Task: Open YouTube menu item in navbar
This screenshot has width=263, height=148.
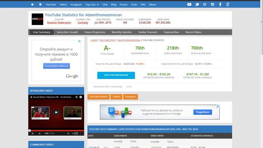Action: (51, 5)
